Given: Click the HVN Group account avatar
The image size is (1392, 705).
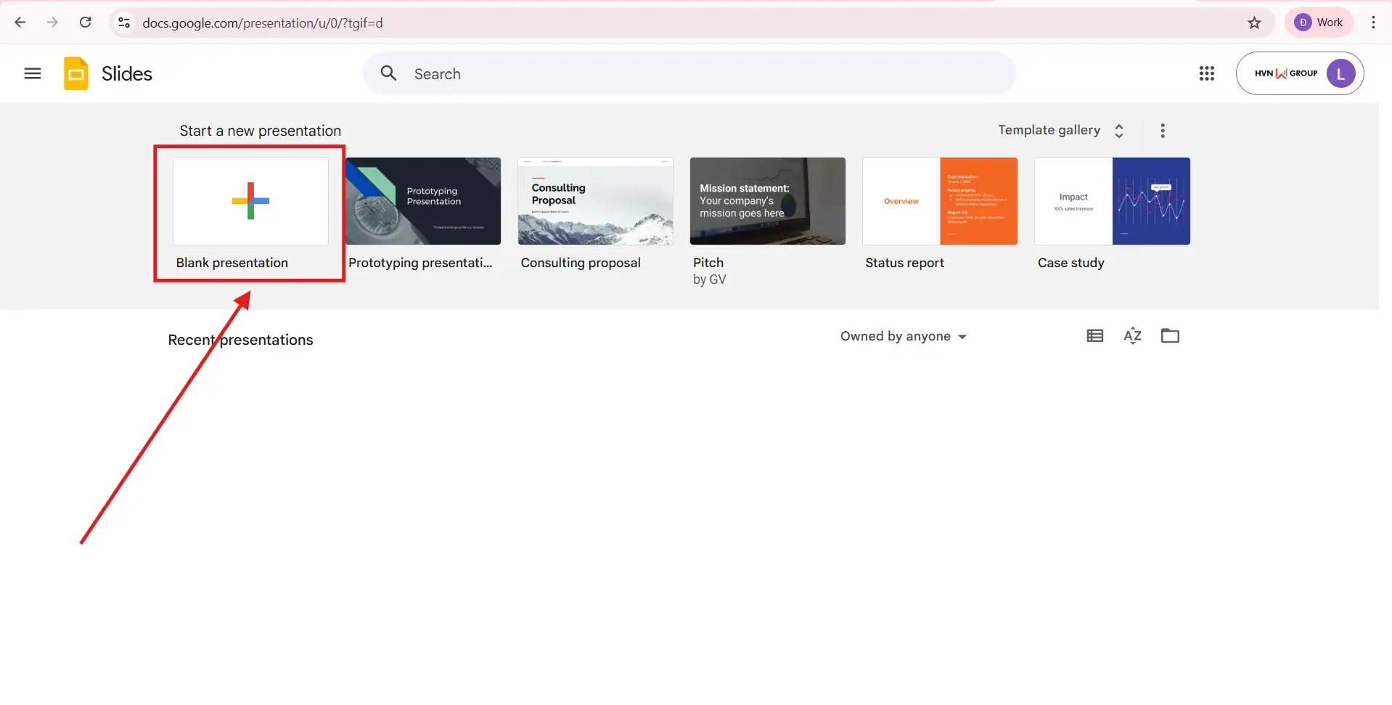Looking at the screenshot, I should [x=1340, y=73].
